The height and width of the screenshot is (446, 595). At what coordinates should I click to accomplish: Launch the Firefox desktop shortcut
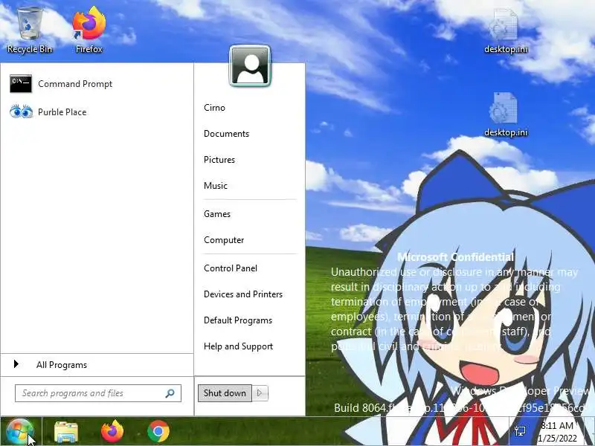(x=89, y=30)
